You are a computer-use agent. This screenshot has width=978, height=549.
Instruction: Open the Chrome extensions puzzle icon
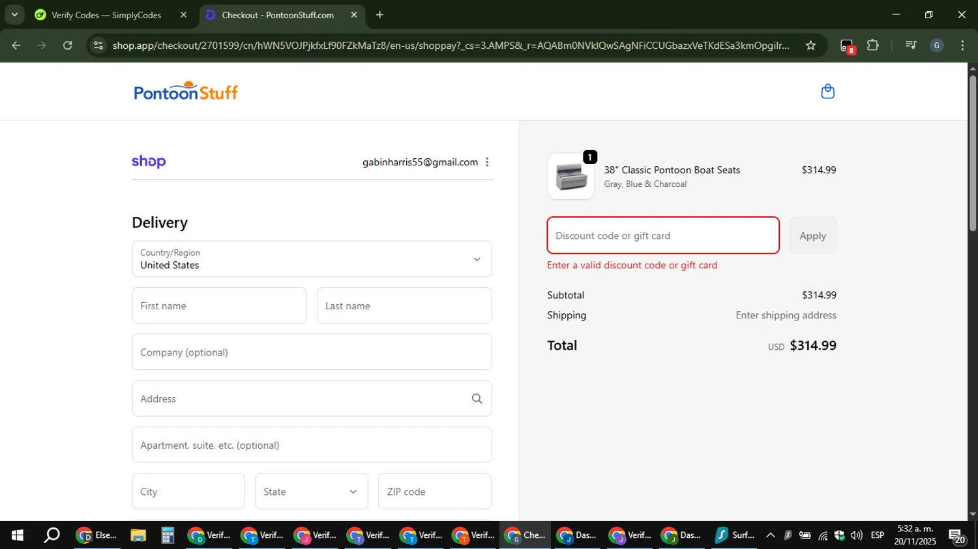coord(873,46)
